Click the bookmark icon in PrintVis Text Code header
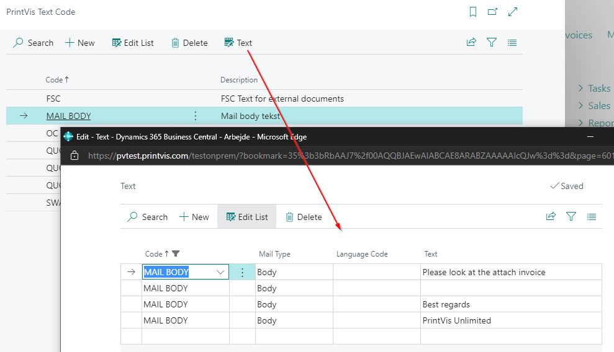 pos(473,12)
